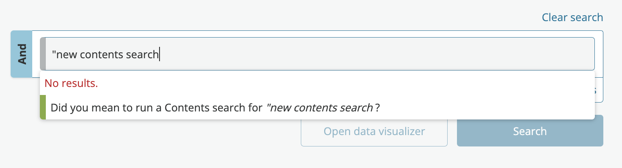Run the query with the Search button
The width and height of the screenshot is (622, 168).
(530, 131)
